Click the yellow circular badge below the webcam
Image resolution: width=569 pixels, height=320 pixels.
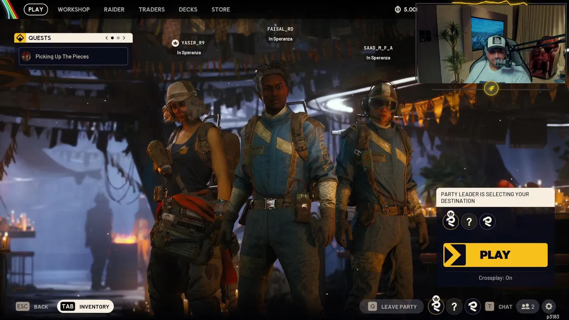pos(491,88)
